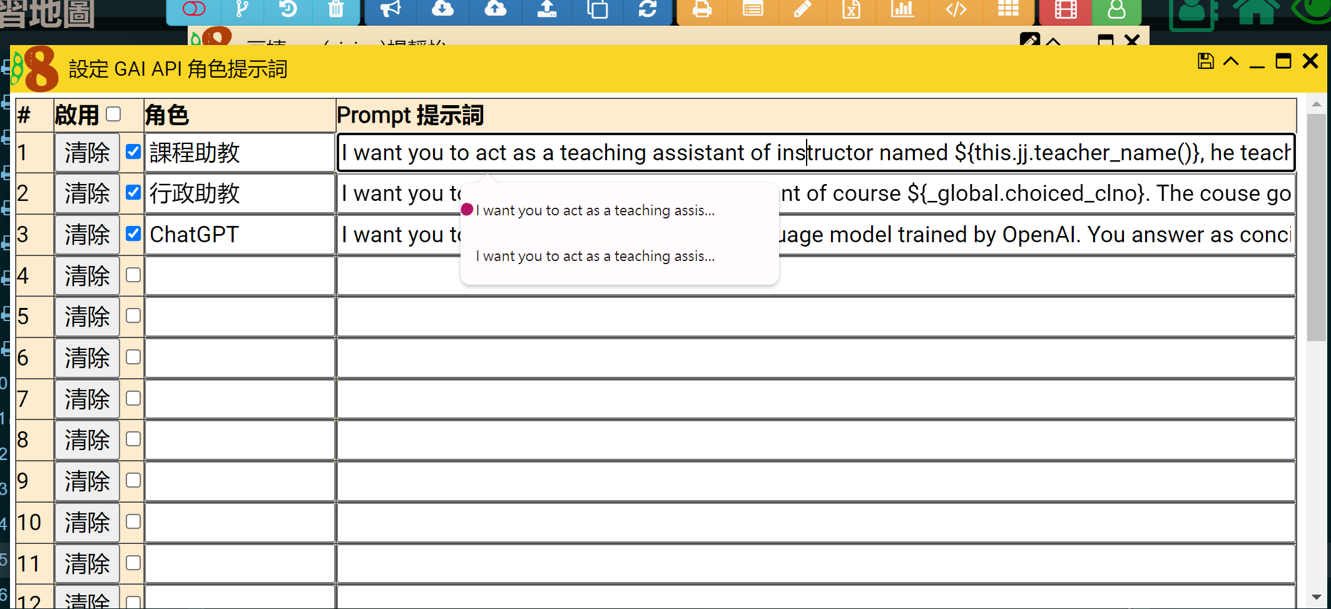Click the megaphone announcement icon

[390, 9]
